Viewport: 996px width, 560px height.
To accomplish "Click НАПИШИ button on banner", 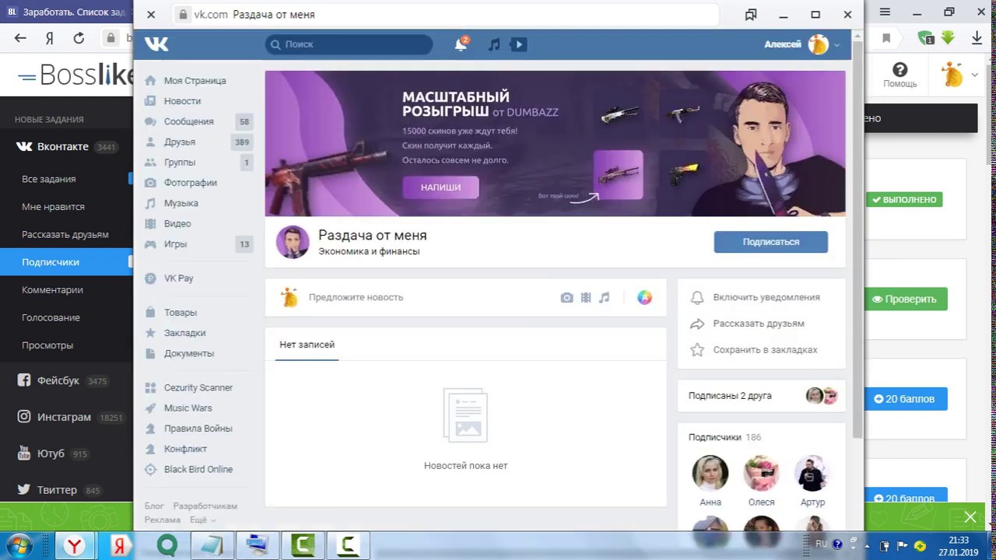I will click(440, 187).
